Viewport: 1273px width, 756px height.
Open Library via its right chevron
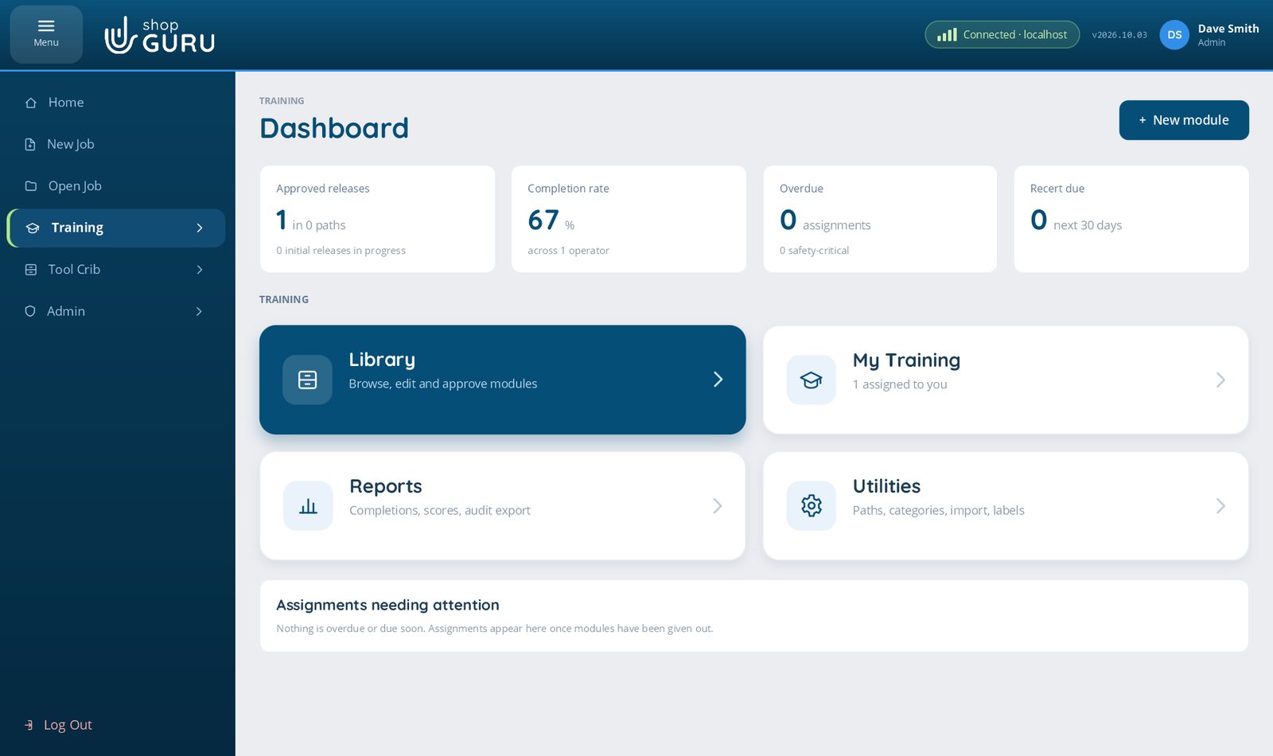coord(718,380)
